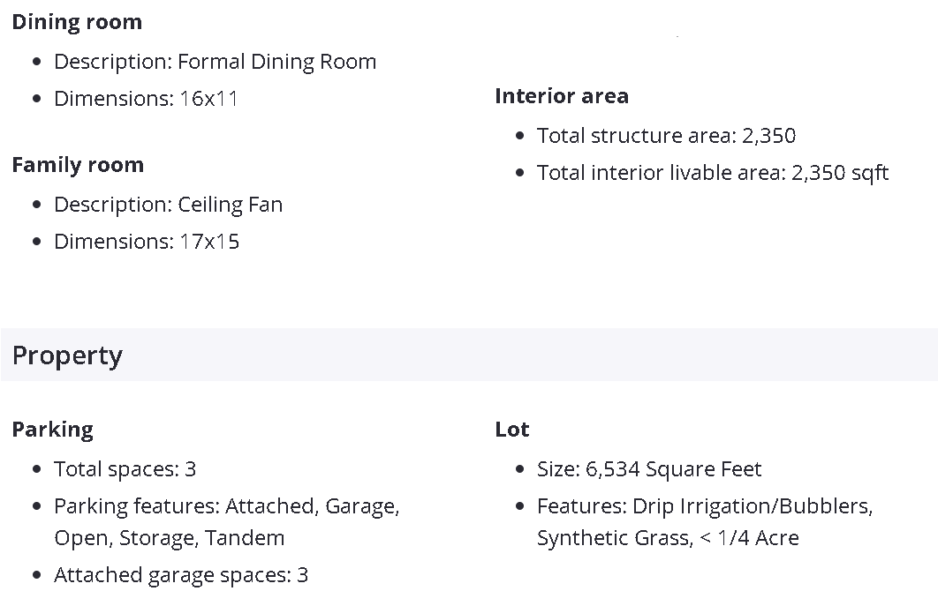
Task: Click the Parking features line
Action: pyautogui.click(x=226, y=506)
